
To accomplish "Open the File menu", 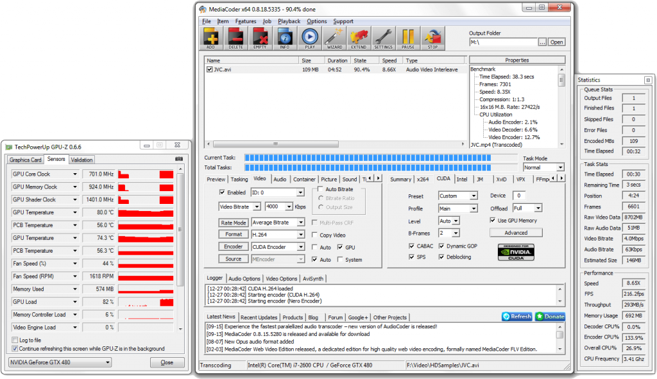I will pos(207,21).
